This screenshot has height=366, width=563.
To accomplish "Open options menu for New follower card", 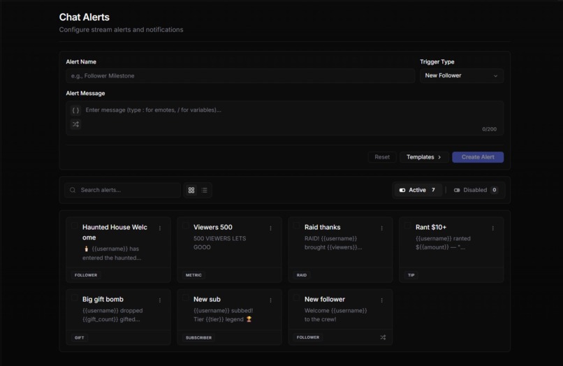I will pos(381,300).
